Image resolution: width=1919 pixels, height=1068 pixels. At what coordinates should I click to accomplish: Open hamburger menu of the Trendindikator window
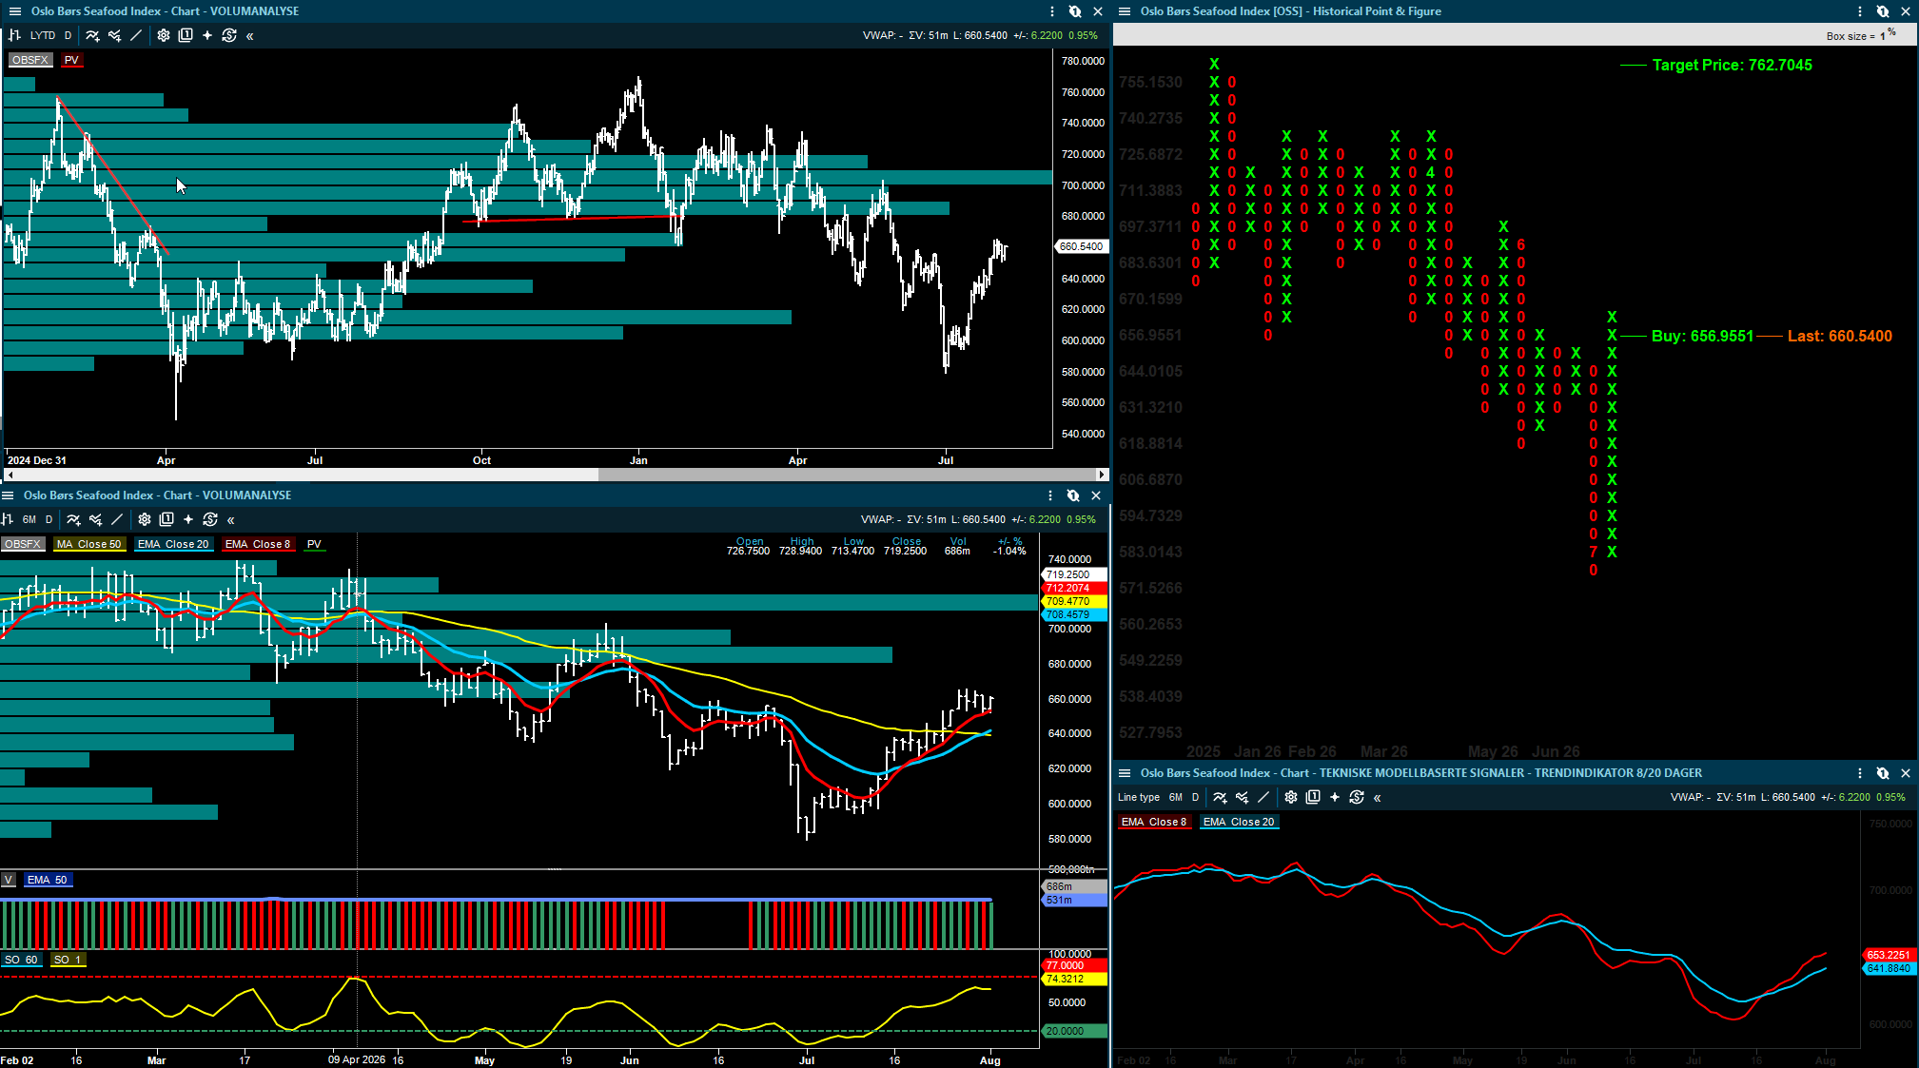[x=1125, y=773]
